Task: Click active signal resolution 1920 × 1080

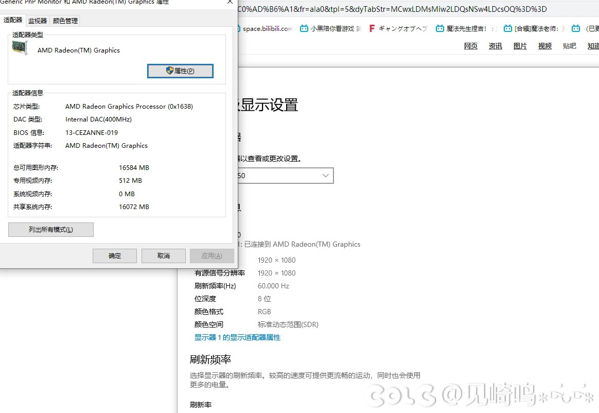Action: [x=276, y=273]
